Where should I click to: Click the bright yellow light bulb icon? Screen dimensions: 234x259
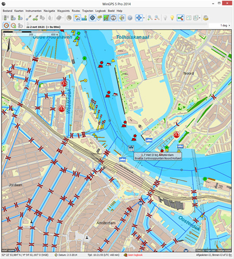pos(172,18)
